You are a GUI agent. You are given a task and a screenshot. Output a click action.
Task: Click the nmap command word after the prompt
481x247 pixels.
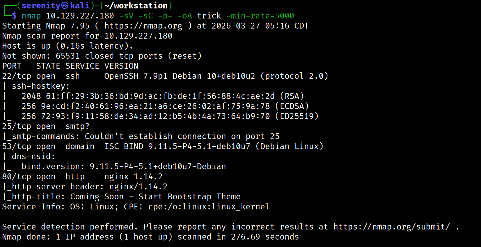(x=31, y=16)
